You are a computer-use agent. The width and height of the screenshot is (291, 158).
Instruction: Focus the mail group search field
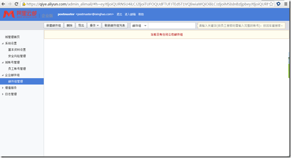pyautogui.click(x=171, y=26)
